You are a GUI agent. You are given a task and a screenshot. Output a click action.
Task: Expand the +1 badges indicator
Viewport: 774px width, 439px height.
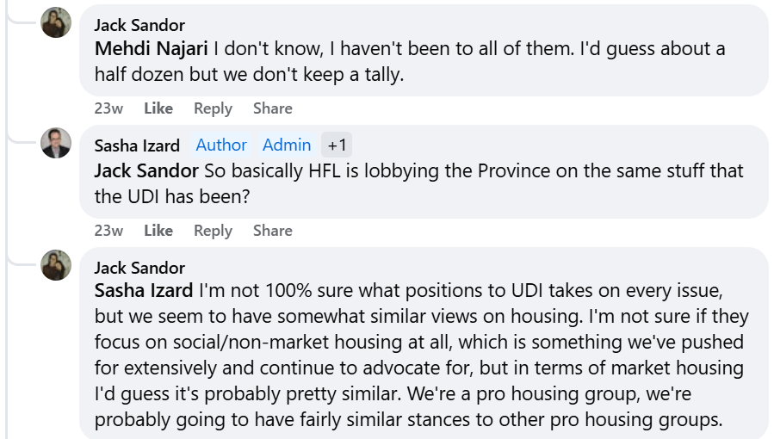point(337,145)
